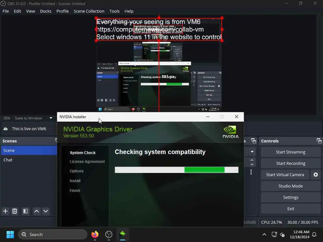Open the Scene Collection menu
Screen dimensions: 323x242
point(89,11)
